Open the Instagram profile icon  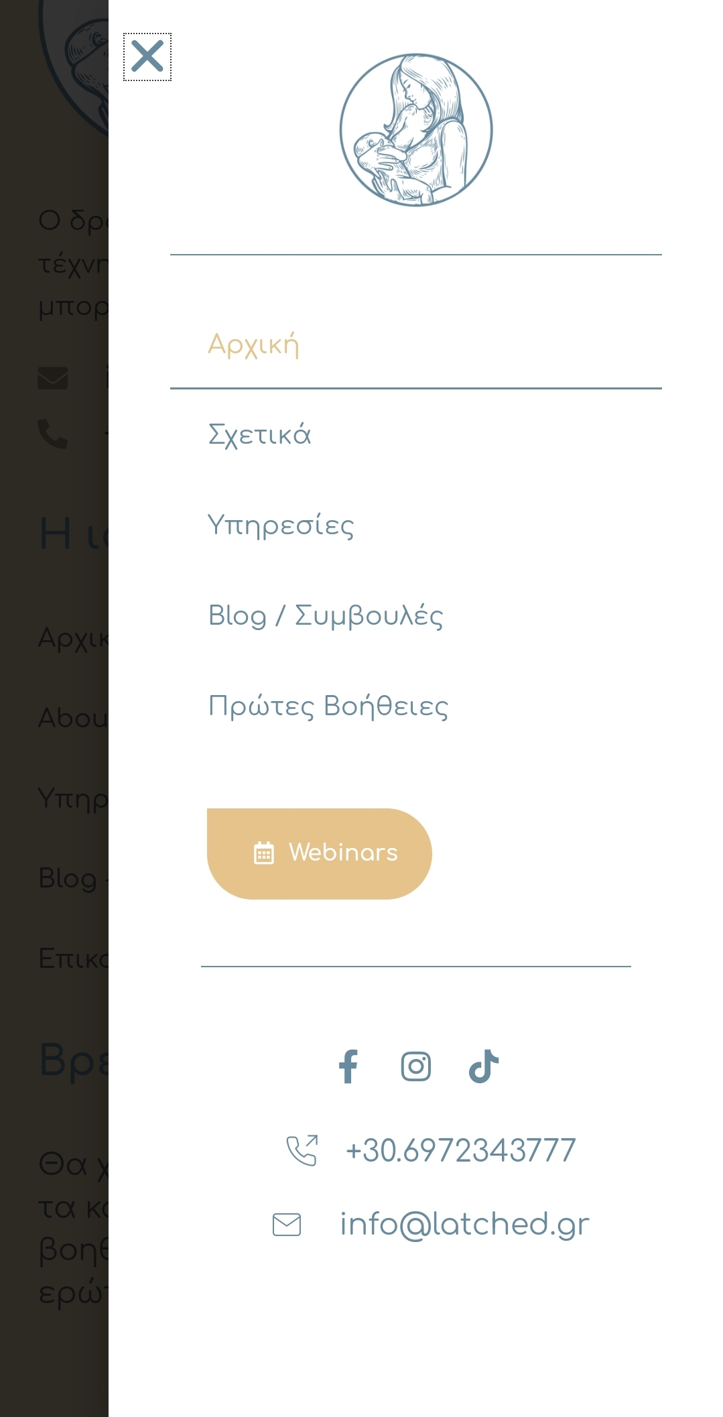[x=416, y=1066]
